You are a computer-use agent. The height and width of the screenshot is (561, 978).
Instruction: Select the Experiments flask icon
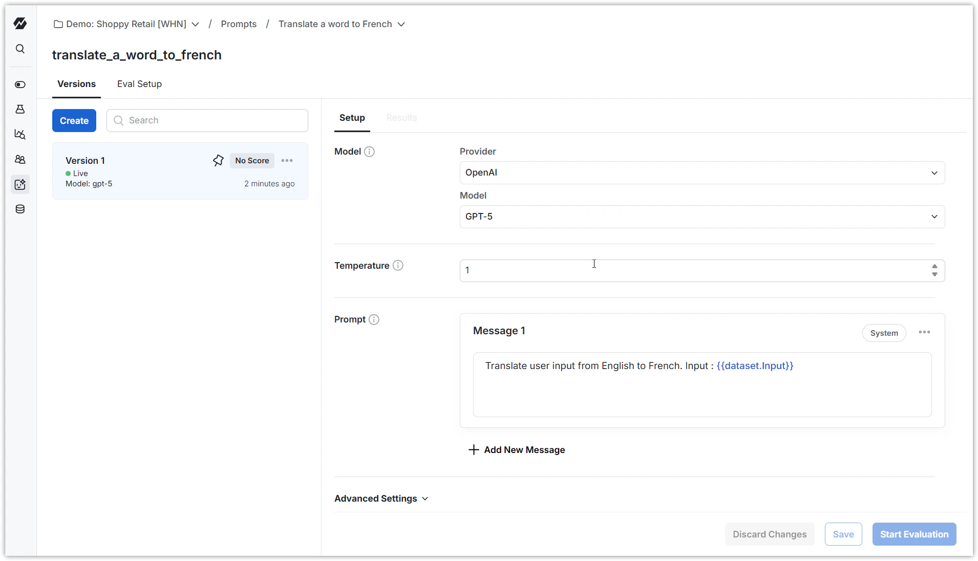point(20,109)
